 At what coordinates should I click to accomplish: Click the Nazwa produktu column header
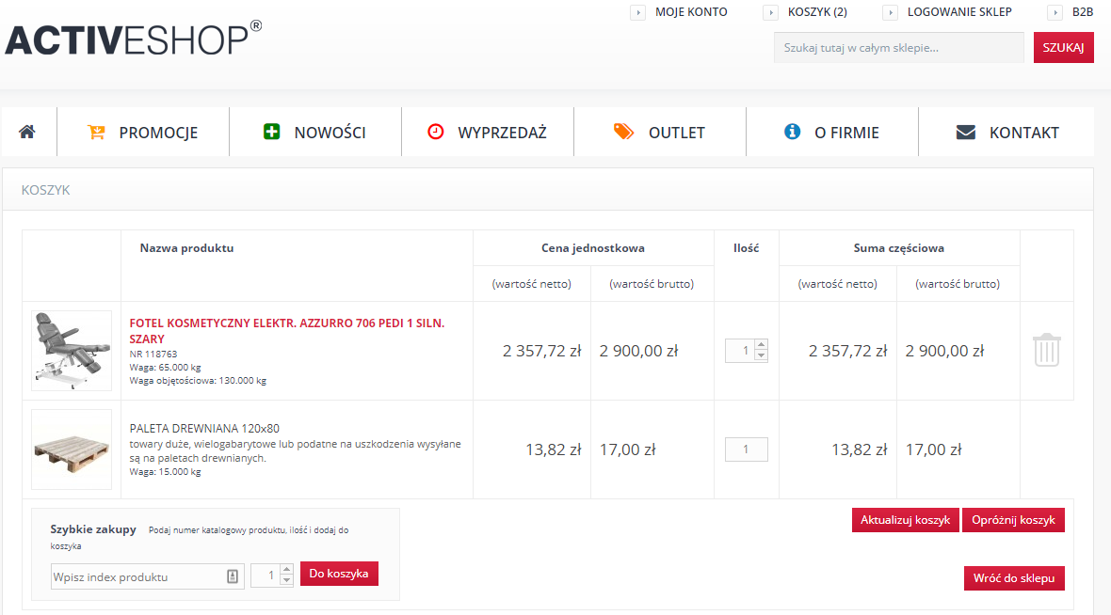(x=186, y=247)
